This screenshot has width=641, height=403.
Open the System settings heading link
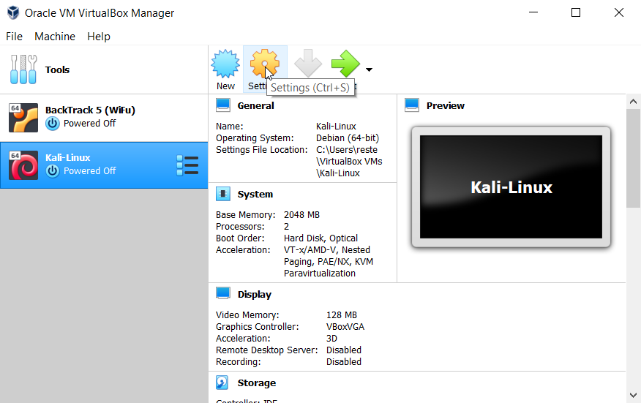[255, 195]
